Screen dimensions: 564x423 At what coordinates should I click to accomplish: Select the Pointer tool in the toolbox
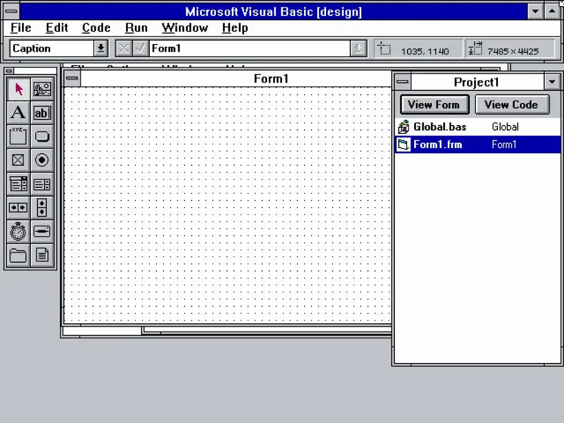coord(18,89)
